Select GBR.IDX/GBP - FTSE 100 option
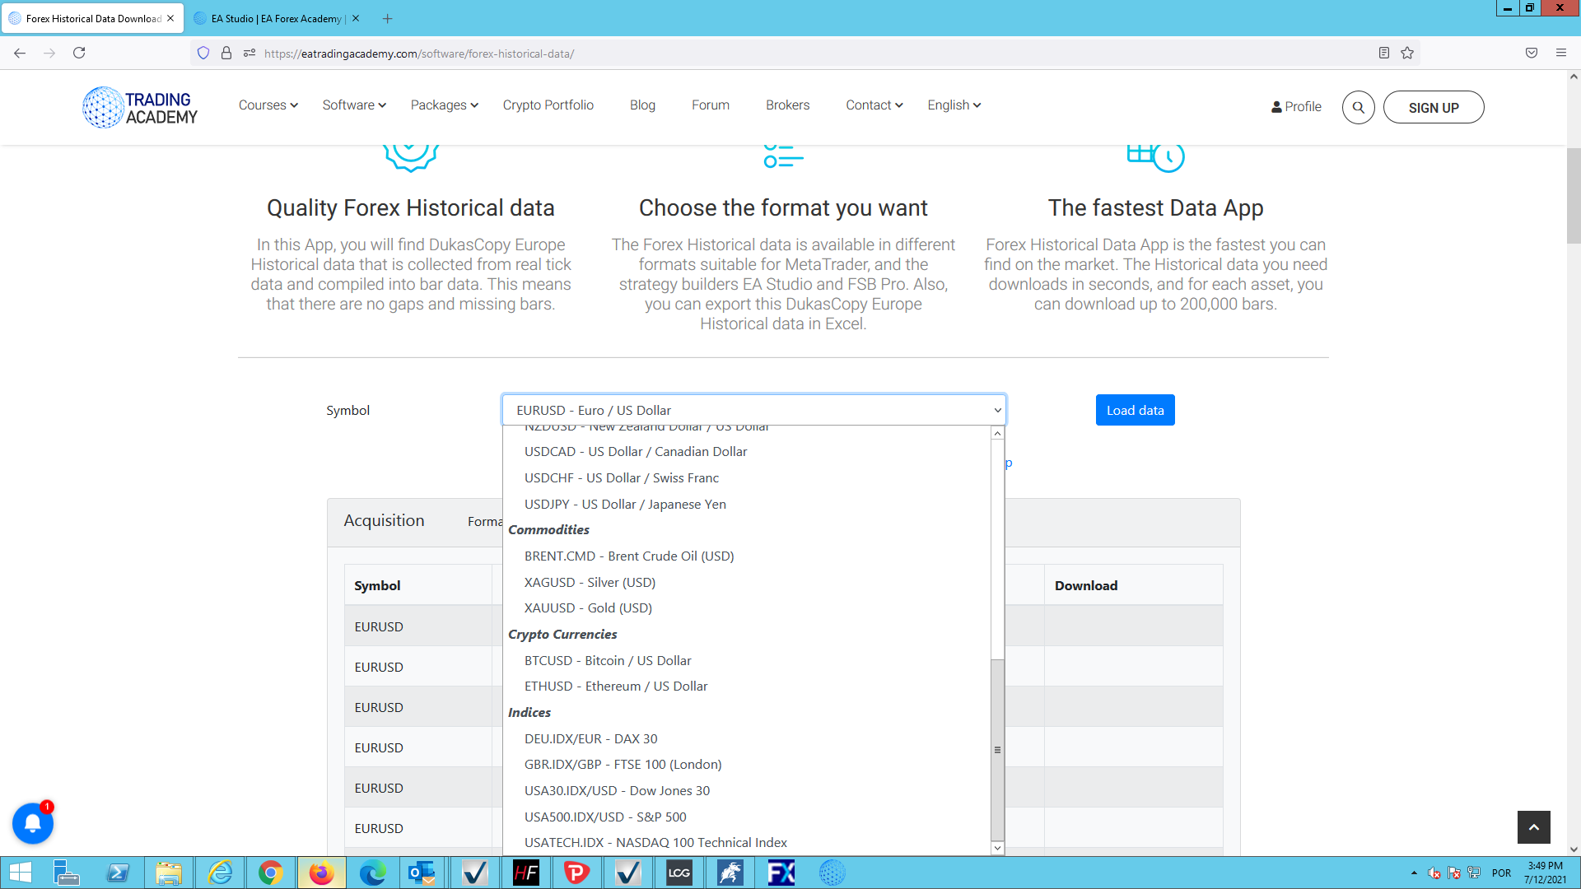 click(747, 765)
